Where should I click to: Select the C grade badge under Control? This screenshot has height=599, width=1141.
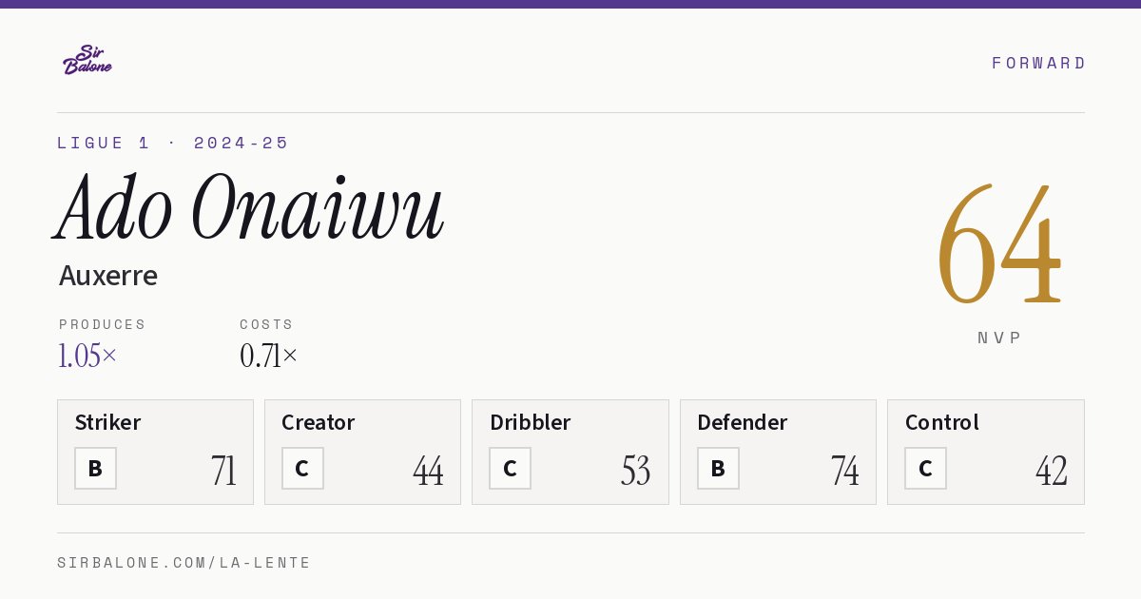[925, 468]
